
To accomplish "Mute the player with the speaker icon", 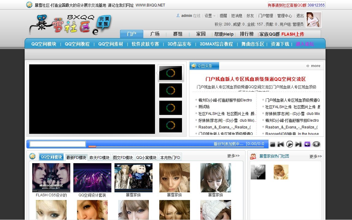I will click(307, 144).
